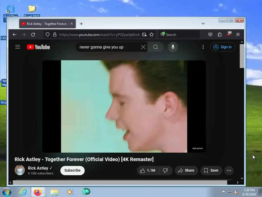This screenshot has height=197, width=262.
Task: Click the YouTube search magnifier button
Action: pos(155,47)
